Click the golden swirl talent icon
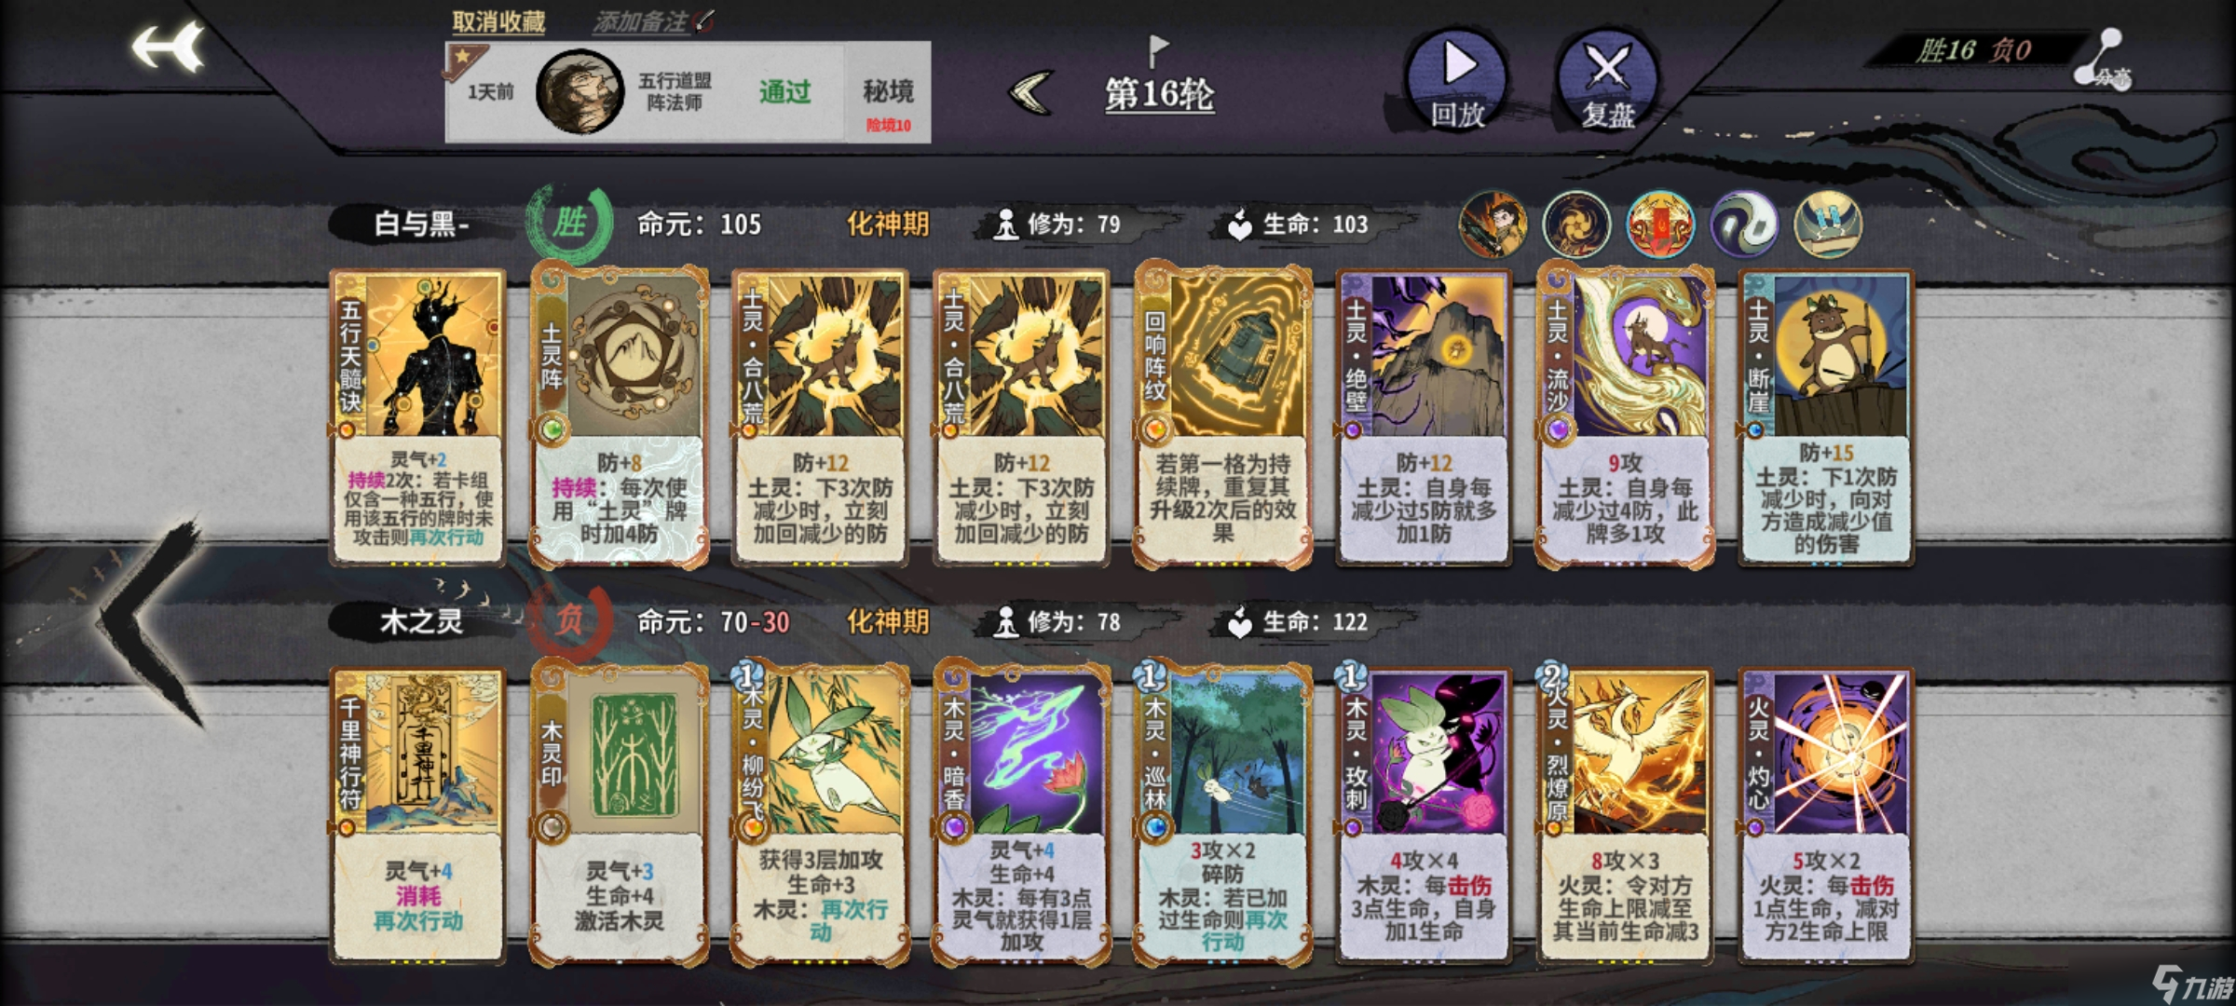The image size is (2236, 1006). [1576, 224]
